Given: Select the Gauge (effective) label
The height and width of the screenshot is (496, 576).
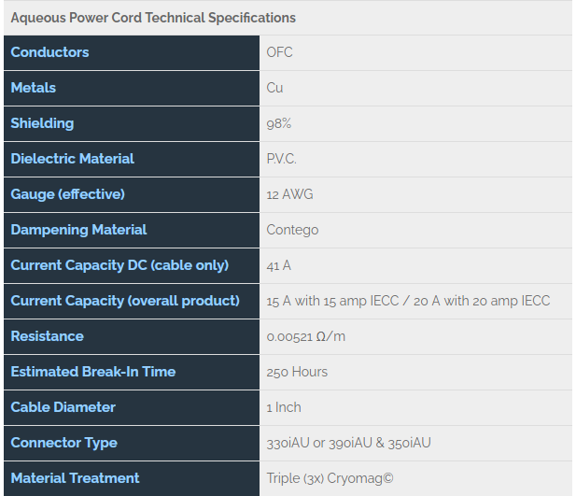Looking at the screenshot, I should (67, 194).
